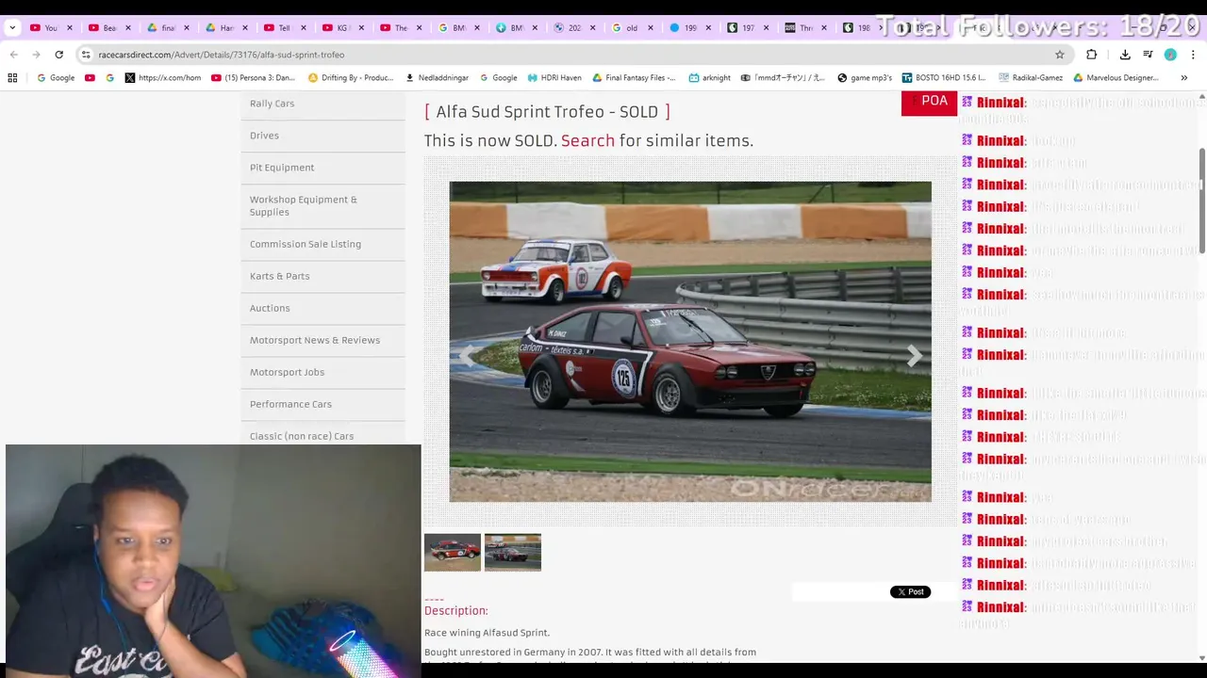The image size is (1207, 678).
Task: Open the BOSTO 16HD bookmark
Action: pyautogui.click(x=943, y=78)
